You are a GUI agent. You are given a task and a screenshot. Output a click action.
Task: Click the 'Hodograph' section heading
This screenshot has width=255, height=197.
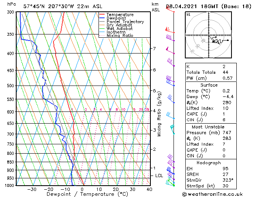209,163
